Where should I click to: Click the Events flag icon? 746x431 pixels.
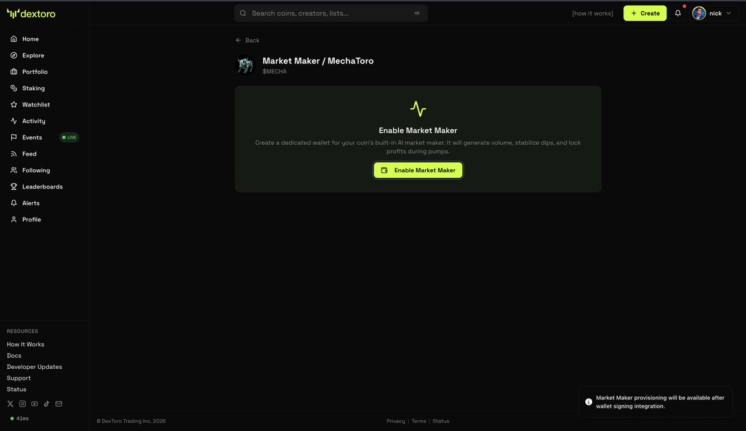(x=14, y=137)
